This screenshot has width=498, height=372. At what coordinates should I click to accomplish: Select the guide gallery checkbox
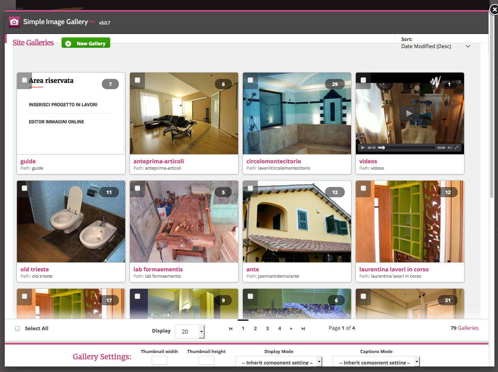tap(24, 80)
